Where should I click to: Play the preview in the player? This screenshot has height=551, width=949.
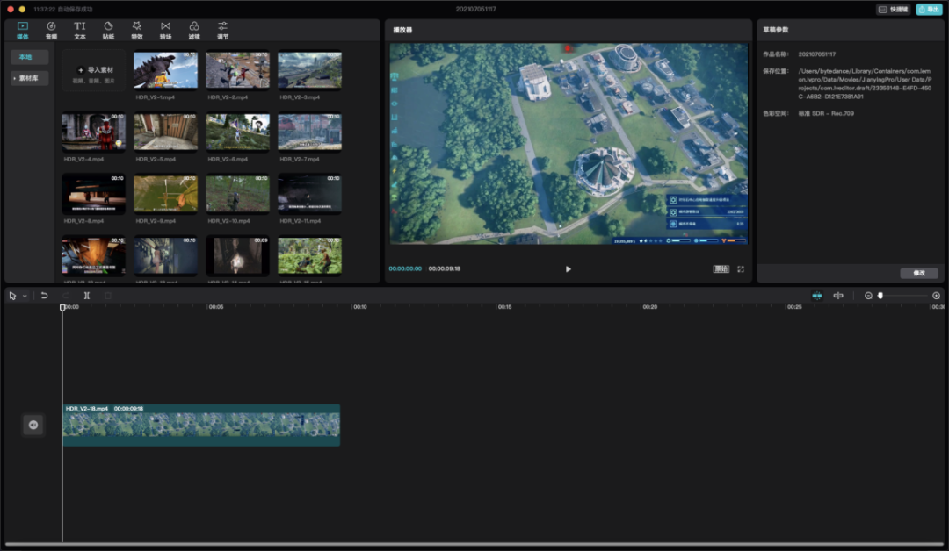pyautogui.click(x=568, y=268)
